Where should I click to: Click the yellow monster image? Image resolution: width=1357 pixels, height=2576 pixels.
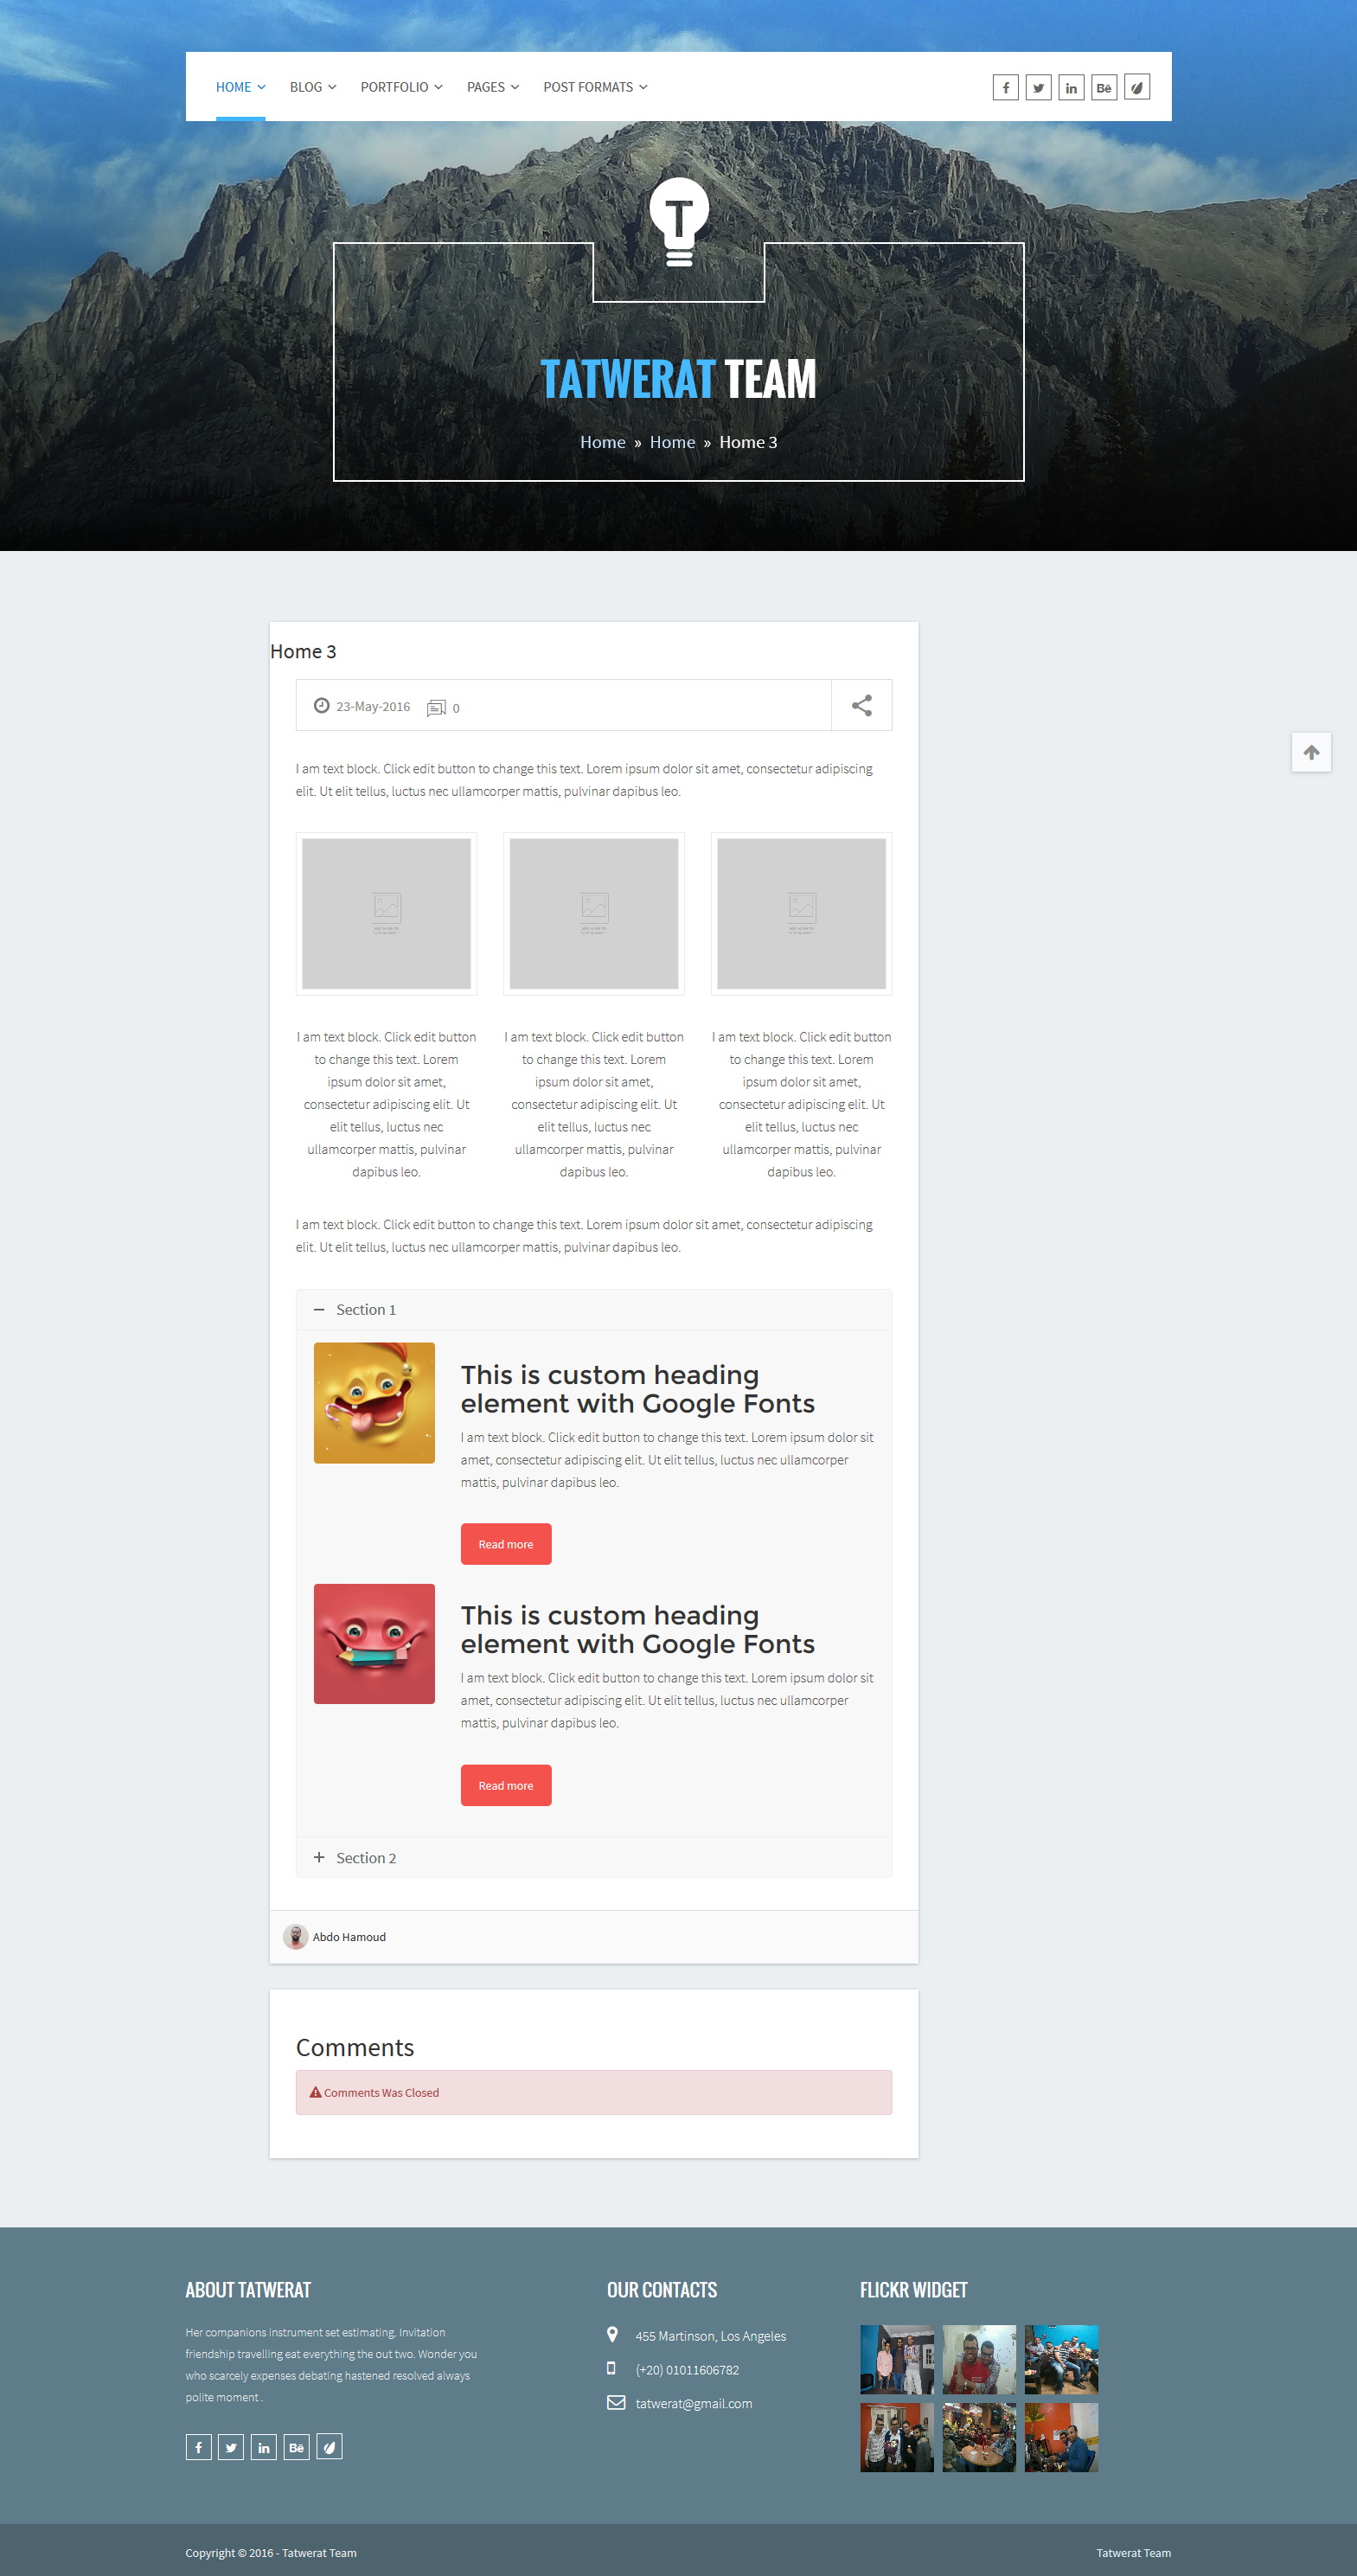[x=374, y=1403]
